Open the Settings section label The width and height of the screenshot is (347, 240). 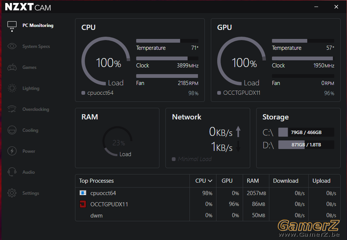tap(31, 193)
